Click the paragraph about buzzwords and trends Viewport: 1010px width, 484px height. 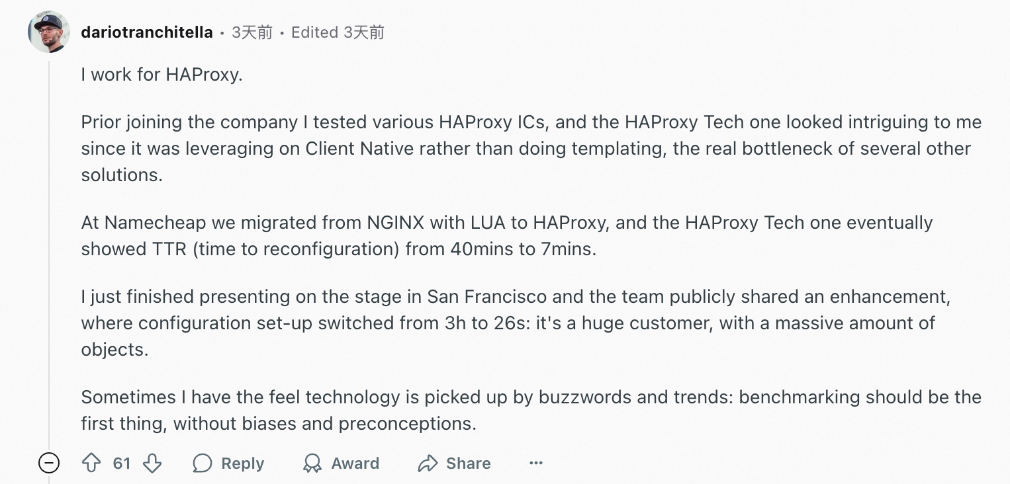(531, 410)
